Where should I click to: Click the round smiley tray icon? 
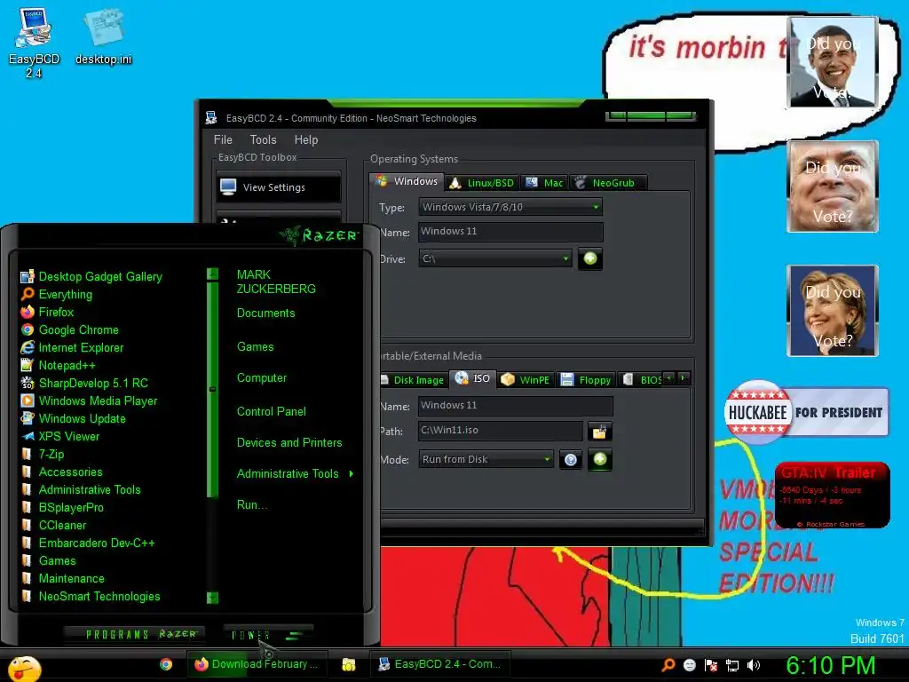689,665
